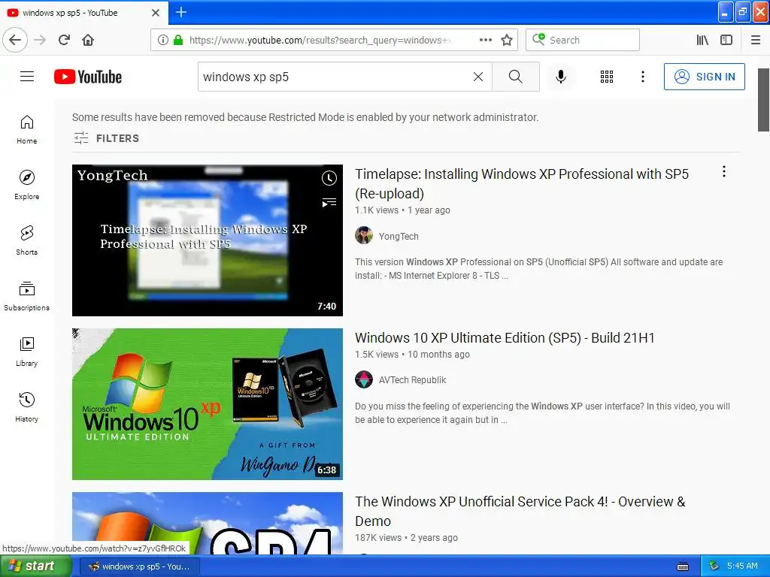Open Shorts in the sidebar
This screenshot has height=577, width=770.
[26, 240]
